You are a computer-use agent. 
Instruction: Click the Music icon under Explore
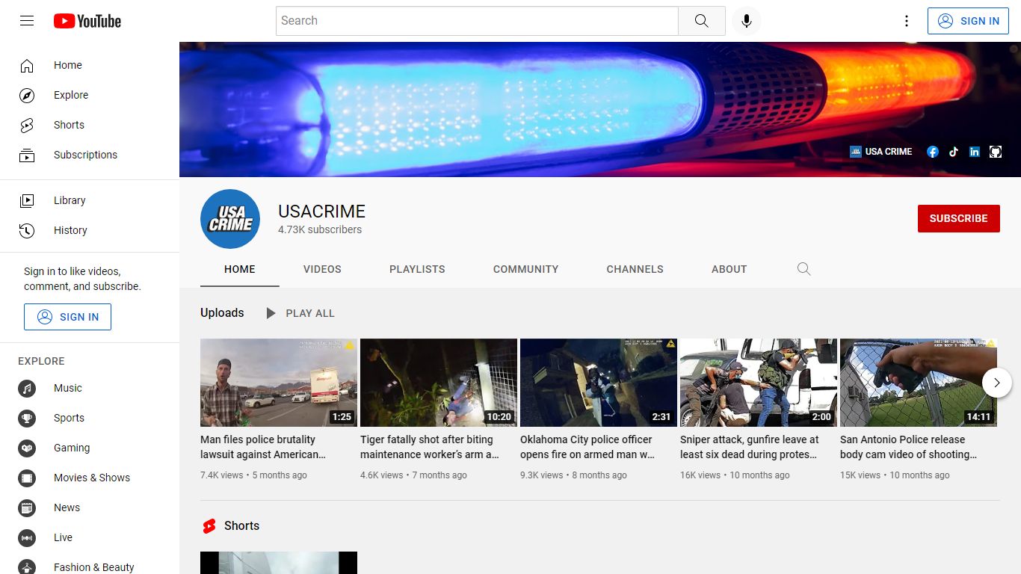coord(27,389)
